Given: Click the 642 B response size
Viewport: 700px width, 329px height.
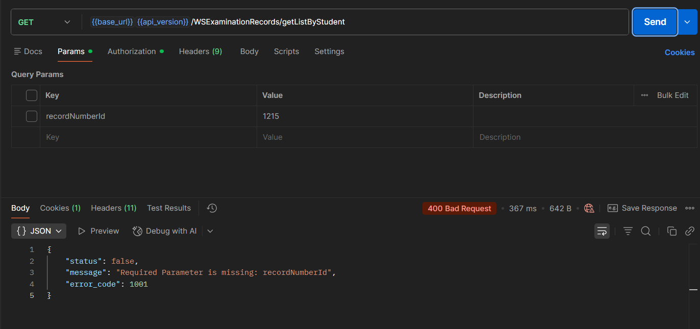Looking at the screenshot, I should 560,208.
